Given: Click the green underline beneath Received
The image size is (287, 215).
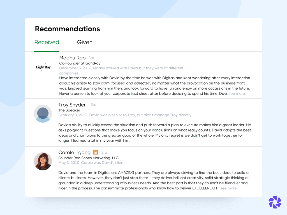Looking at the screenshot, I should tap(47, 51).
